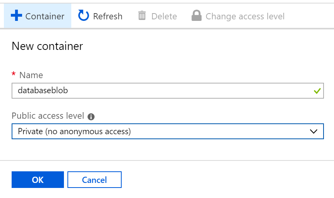This screenshot has width=334, height=198.
Task: Click the Delete text in toolbar
Action: click(x=164, y=16)
